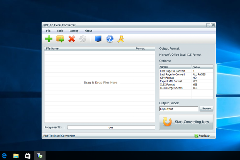Image resolution: width=240 pixels, height=160 pixels.
Task: Click the Add Folder icon in toolbar
Action: point(60,39)
